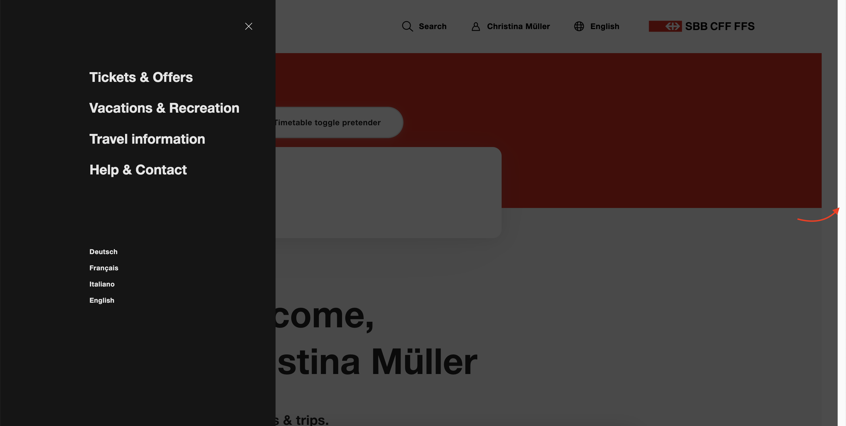Open the search function
Viewport: 846px width, 426px height.
coord(424,26)
